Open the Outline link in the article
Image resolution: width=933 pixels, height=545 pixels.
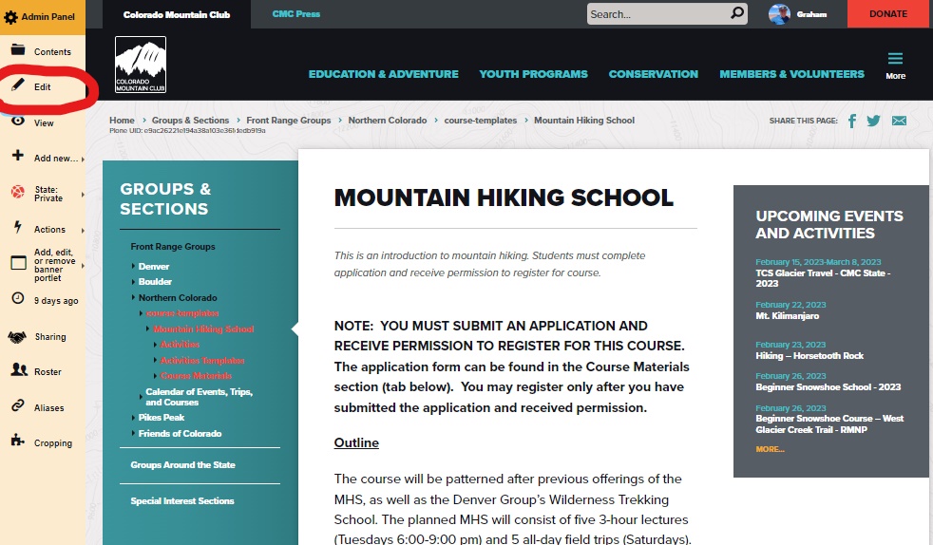tap(356, 442)
